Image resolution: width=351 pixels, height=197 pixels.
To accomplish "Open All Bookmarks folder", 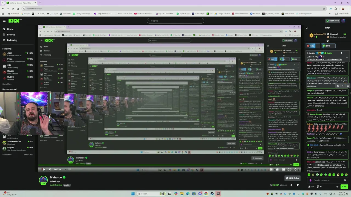I will [342, 13].
